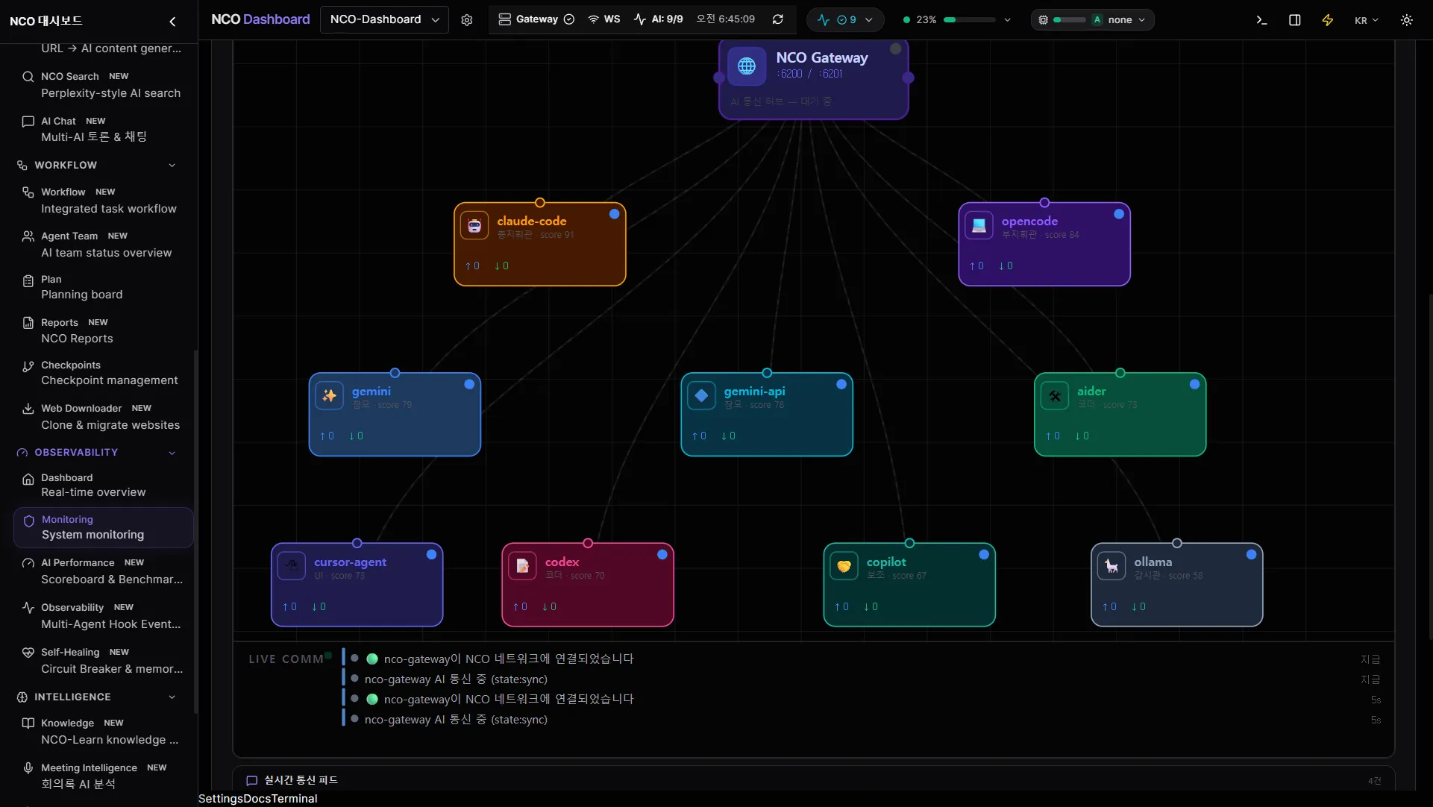Open Agent Team status overview
This screenshot has width=1433, height=807.
coord(103,245)
